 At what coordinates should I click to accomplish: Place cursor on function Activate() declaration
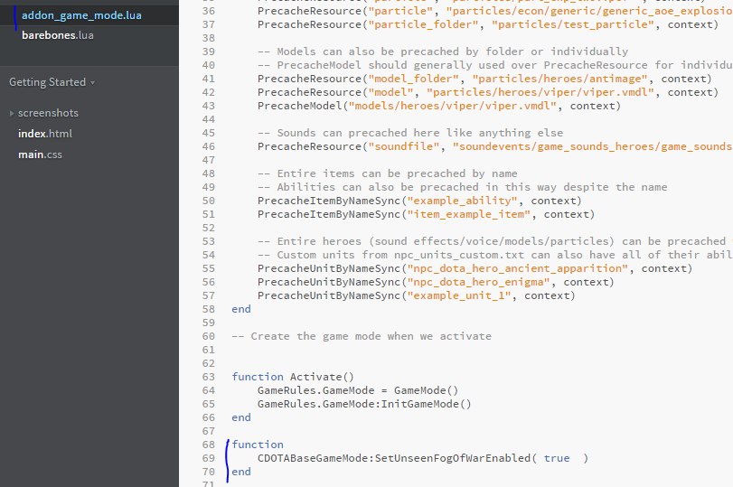pos(293,377)
